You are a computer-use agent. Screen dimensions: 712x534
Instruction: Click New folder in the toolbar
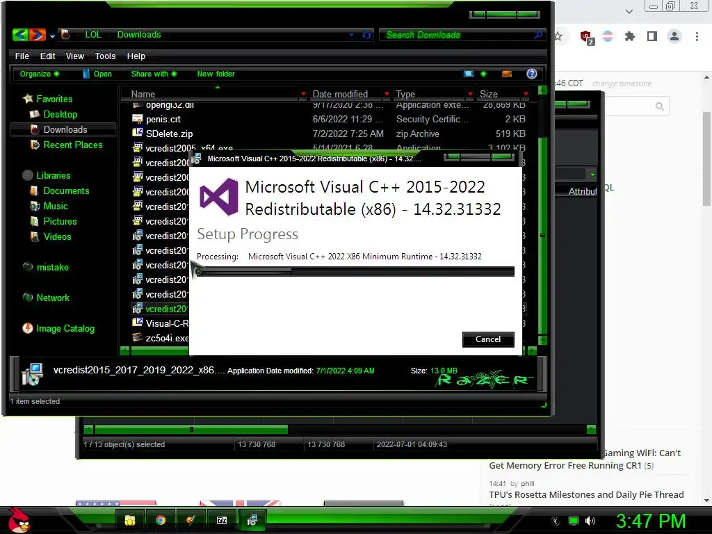[216, 74]
